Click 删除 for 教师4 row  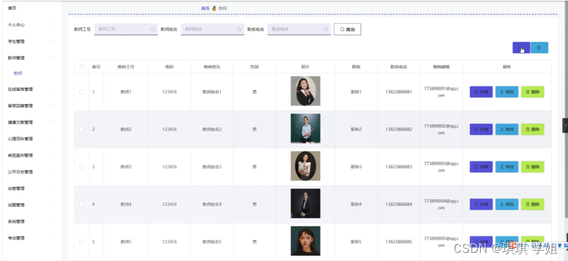click(x=533, y=204)
